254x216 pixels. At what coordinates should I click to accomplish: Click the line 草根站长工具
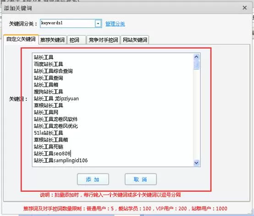coord(49,105)
